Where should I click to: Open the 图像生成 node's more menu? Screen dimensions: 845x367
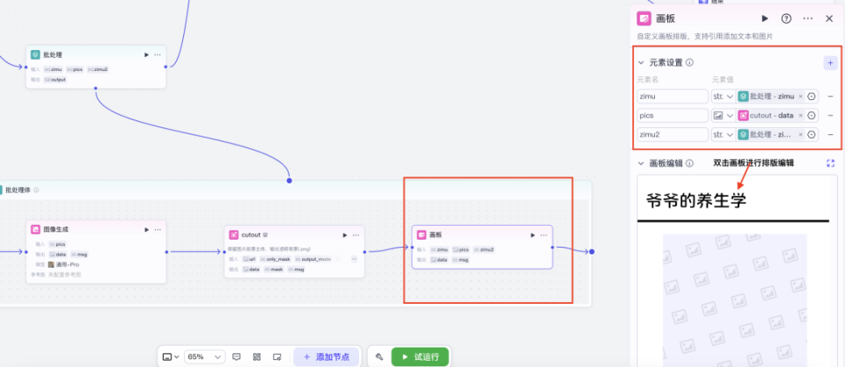(x=158, y=230)
